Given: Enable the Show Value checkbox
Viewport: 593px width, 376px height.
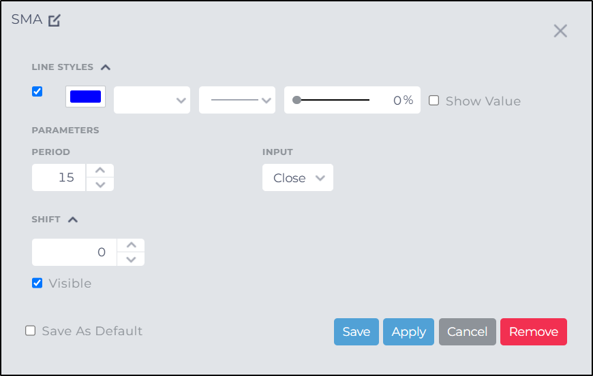Looking at the screenshot, I should click(x=434, y=101).
